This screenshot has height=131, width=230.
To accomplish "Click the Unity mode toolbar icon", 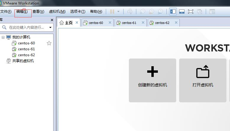I will click(x=200, y=12).
